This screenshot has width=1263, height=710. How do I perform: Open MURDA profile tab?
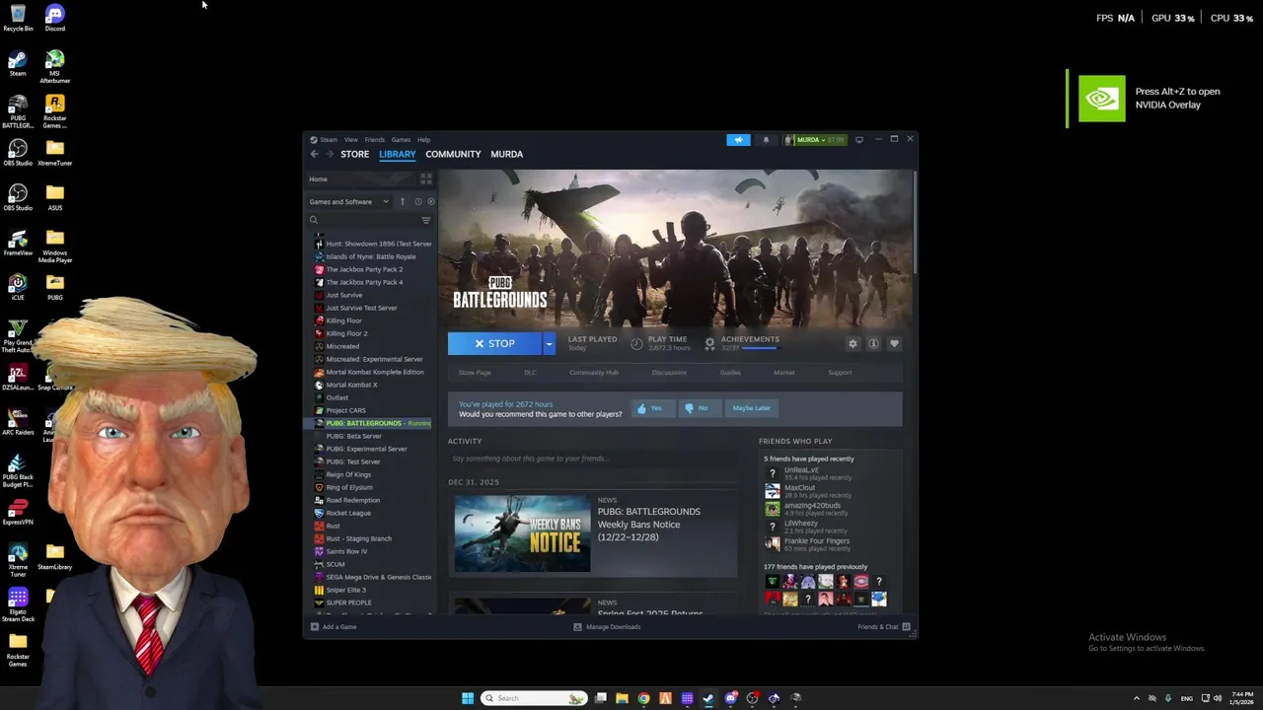coord(506,154)
